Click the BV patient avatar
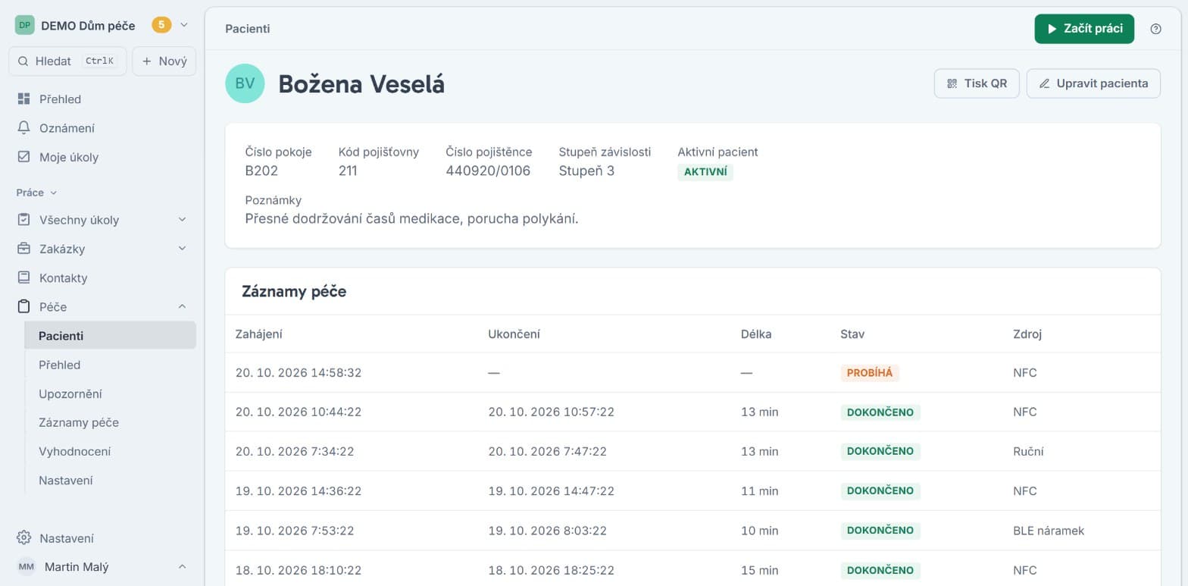 click(x=245, y=83)
